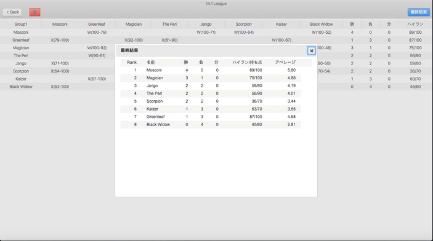
Task: Open 最終結果 blue button
Action: (x=419, y=12)
